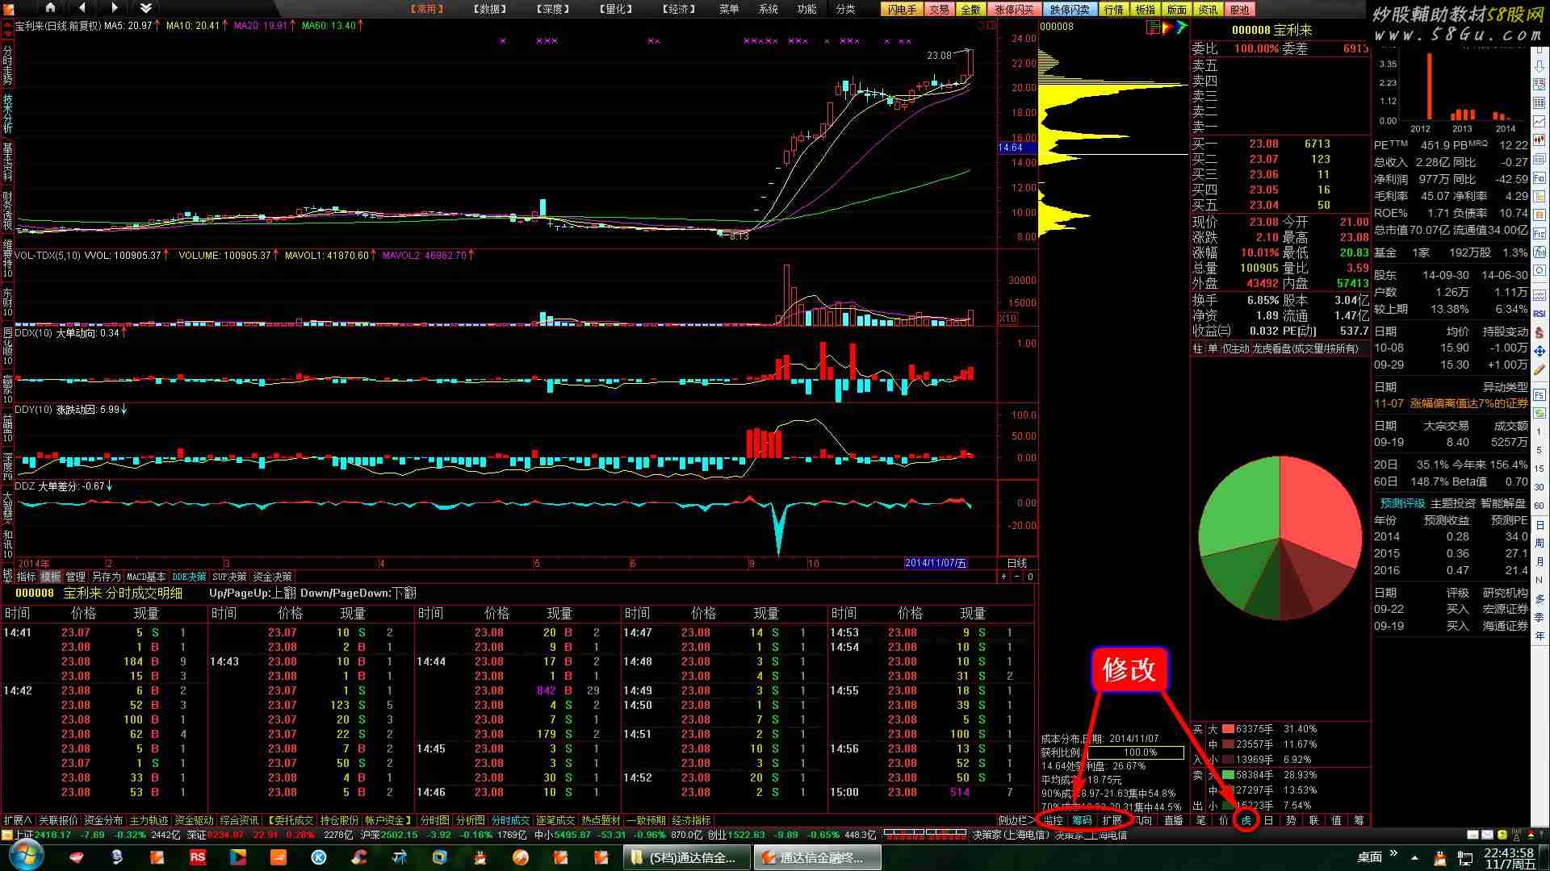Click the 股池 stock pool button

point(1240,10)
